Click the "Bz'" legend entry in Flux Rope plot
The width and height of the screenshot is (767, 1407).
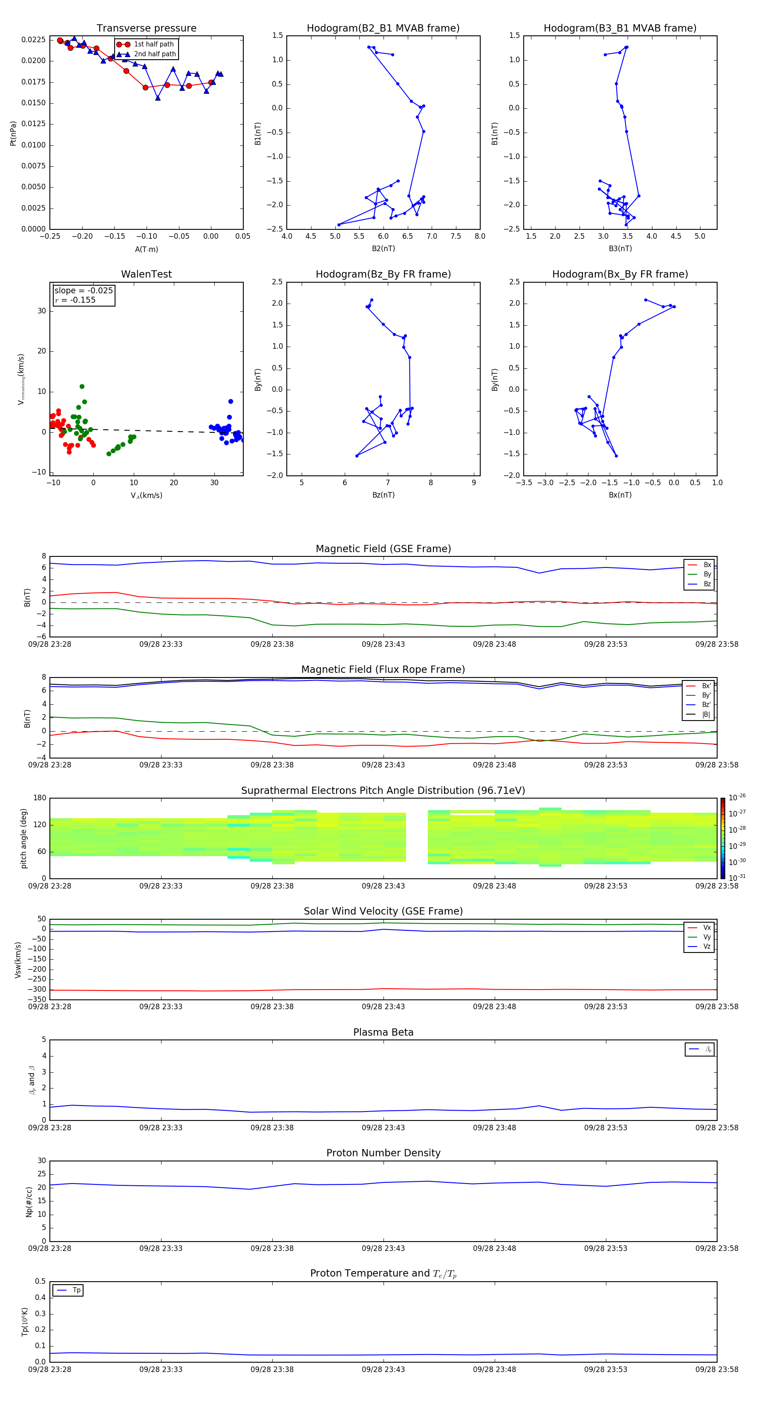(x=698, y=705)
